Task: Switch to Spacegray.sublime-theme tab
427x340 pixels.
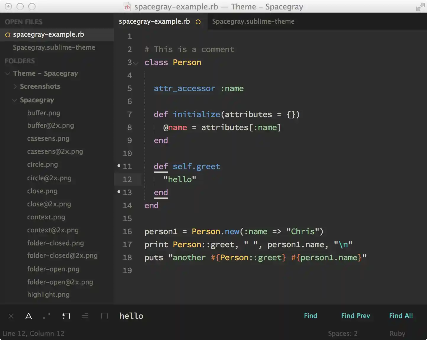Action: (x=253, y=22)
